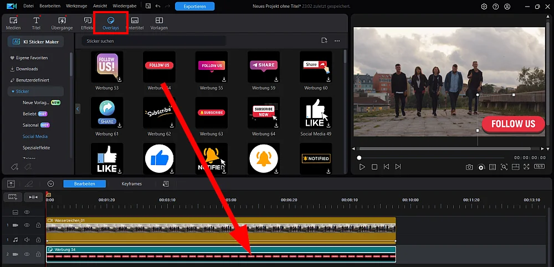The width and height of the screenshot is (554, 267).
Task: Open the Medien room tab
Action: [x=13, y=23]
